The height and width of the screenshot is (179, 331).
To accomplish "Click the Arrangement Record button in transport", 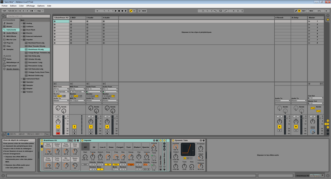I will pos(122,11).
